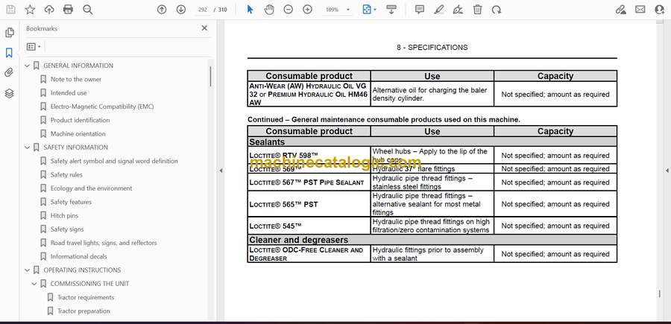Zoom out with the minus button

[288, 10]
